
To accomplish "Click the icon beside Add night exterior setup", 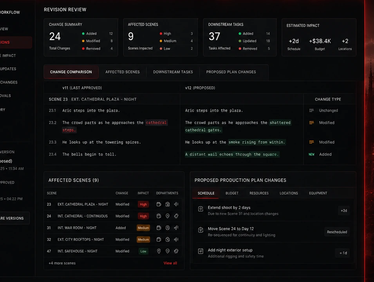I will pos(201,251).
